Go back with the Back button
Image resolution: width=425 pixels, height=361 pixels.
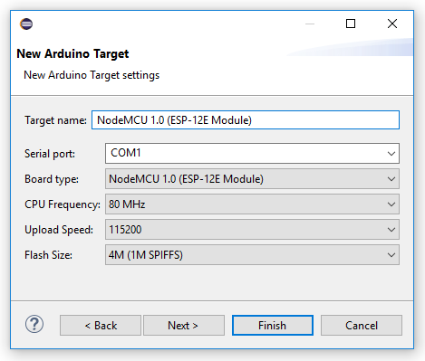pos(101,326)
